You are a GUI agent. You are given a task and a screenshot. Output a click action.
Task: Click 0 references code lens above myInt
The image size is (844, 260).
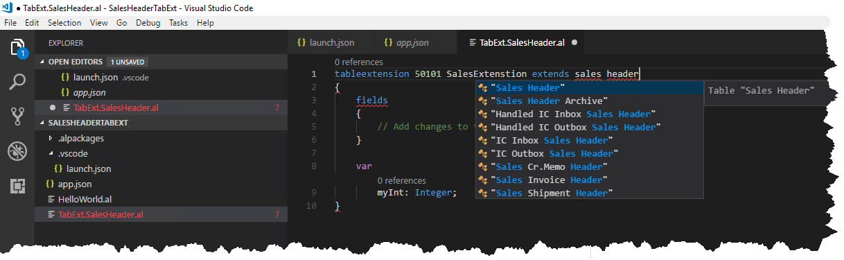click(401, 180)
